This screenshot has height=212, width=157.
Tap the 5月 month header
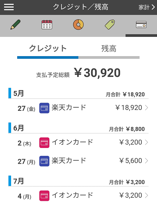coord(19,93)
